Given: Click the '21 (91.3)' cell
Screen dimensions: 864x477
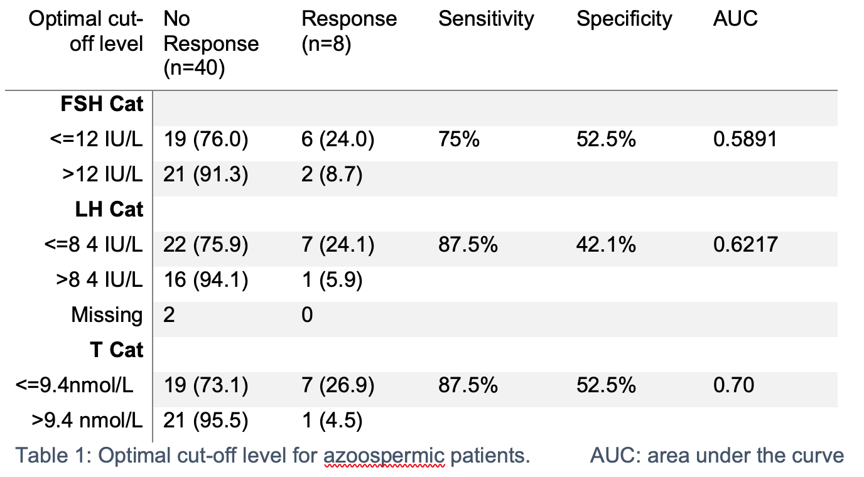Looking at the screenshot, I should point(206,174).
